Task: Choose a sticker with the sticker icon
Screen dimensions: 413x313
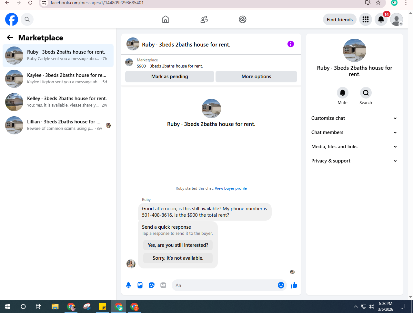Action: click(x=152, y=285)
